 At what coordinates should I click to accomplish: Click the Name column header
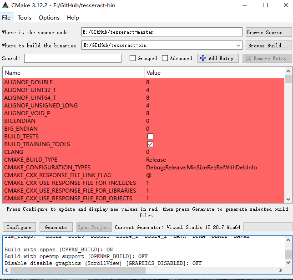click(x=73, y=72)
